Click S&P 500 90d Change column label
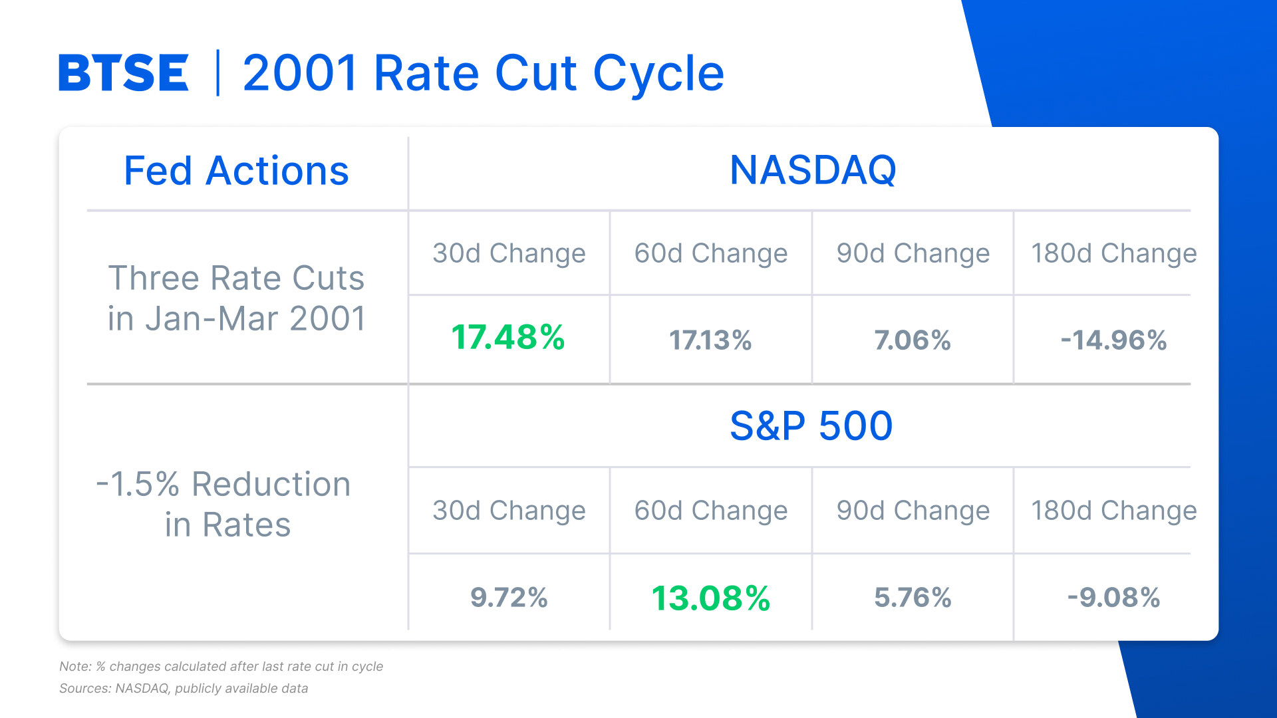The width and height of the screenshot is (1277, 718). click(913, 511)
